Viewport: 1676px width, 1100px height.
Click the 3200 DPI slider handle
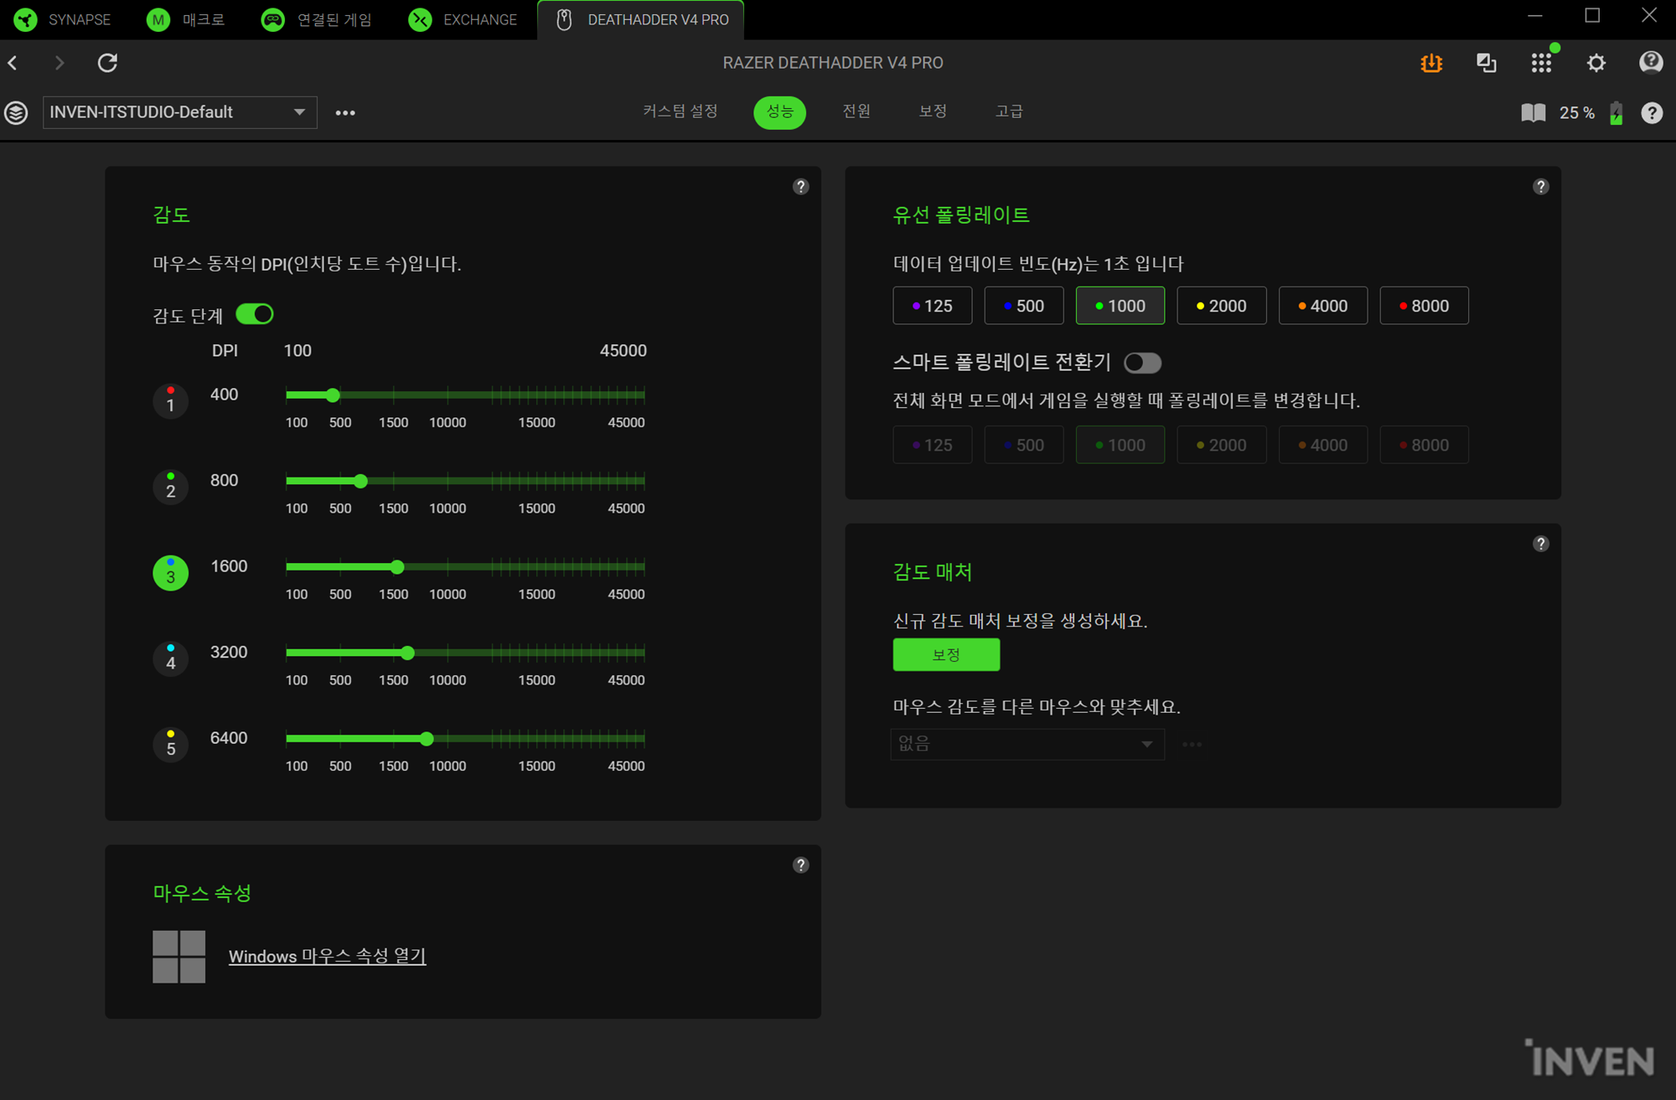coord(407,653)
